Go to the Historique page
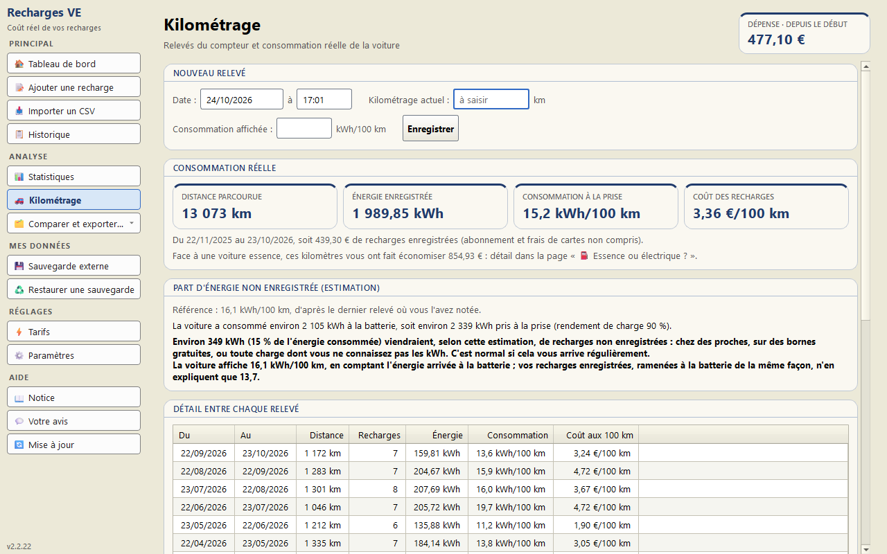Screen dimensions: 887x554 [x=73, y=134]
